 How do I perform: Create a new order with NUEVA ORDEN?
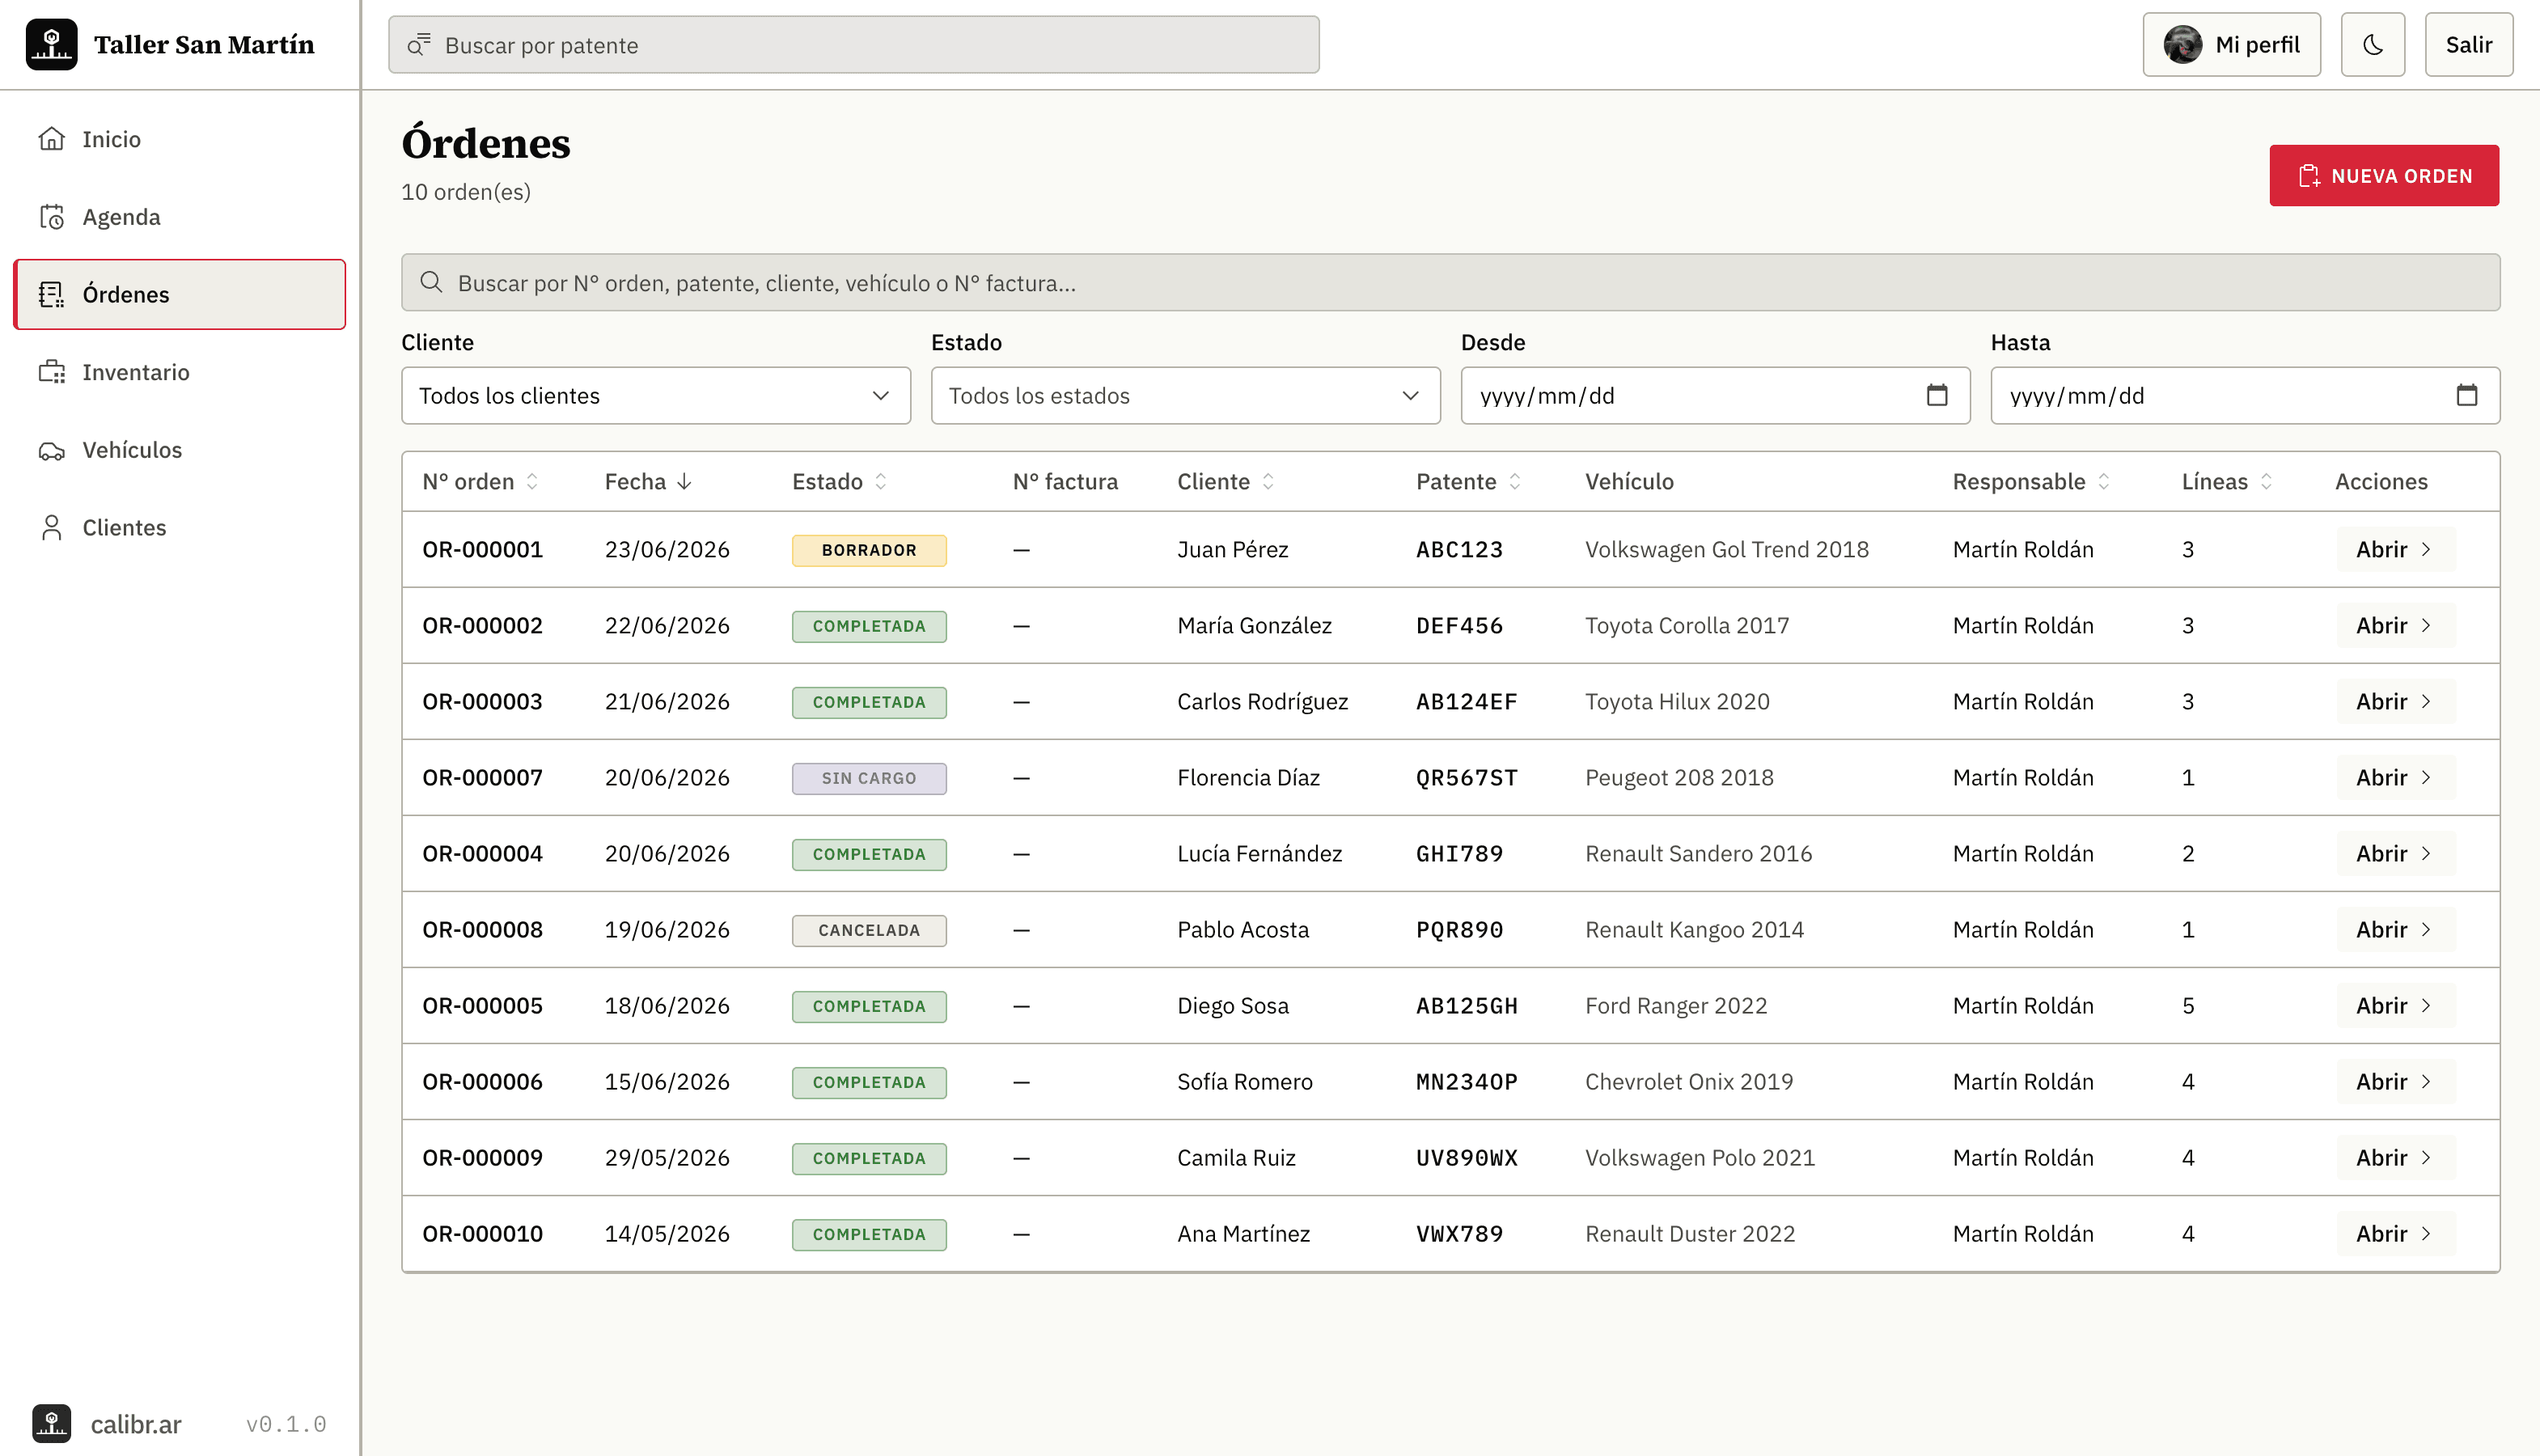(2384, 175)
